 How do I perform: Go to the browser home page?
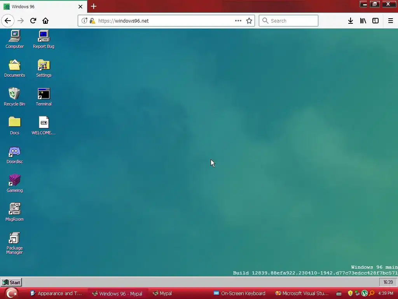point(45,21)
